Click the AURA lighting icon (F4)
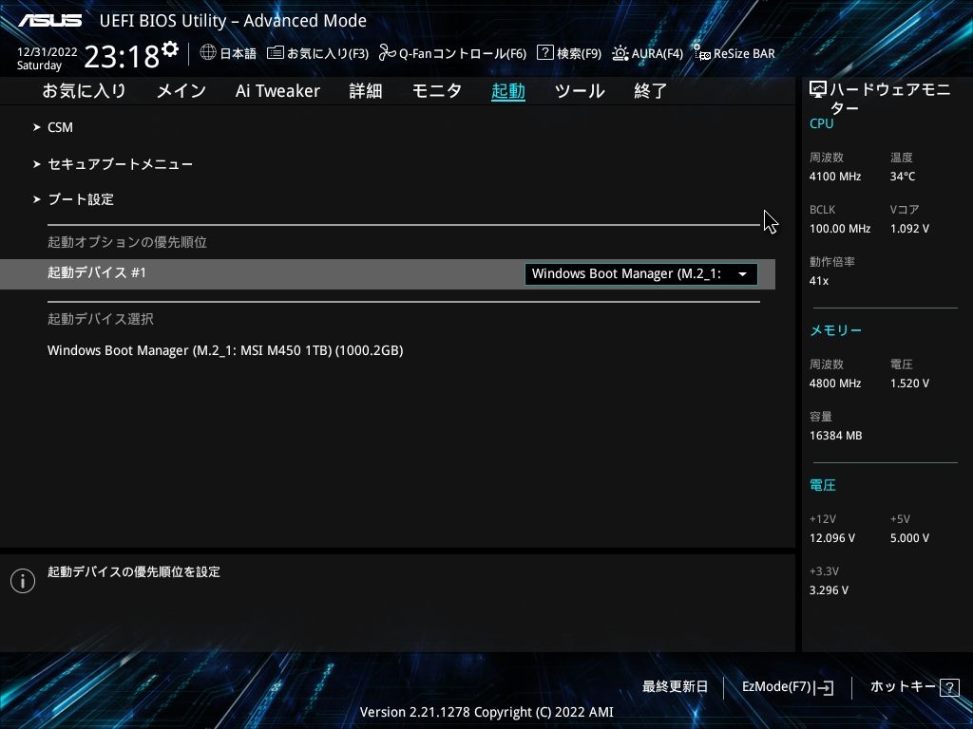Screen dimensions: 973x729 [x=620, y=53]
